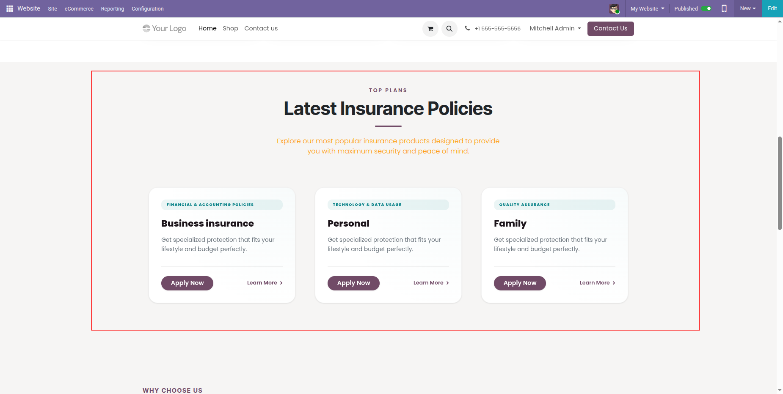The width and height of the screenshot is (783, 394).
Task: Open the New dropdown menu
Action: tap(748, 8)
